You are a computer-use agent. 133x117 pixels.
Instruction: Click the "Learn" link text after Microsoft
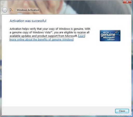coord(82,36)
